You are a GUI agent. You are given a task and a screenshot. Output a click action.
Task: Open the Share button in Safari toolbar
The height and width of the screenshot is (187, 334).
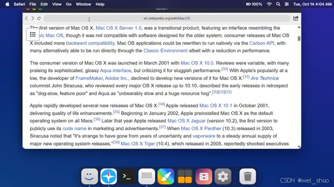(x=296, y=18)
